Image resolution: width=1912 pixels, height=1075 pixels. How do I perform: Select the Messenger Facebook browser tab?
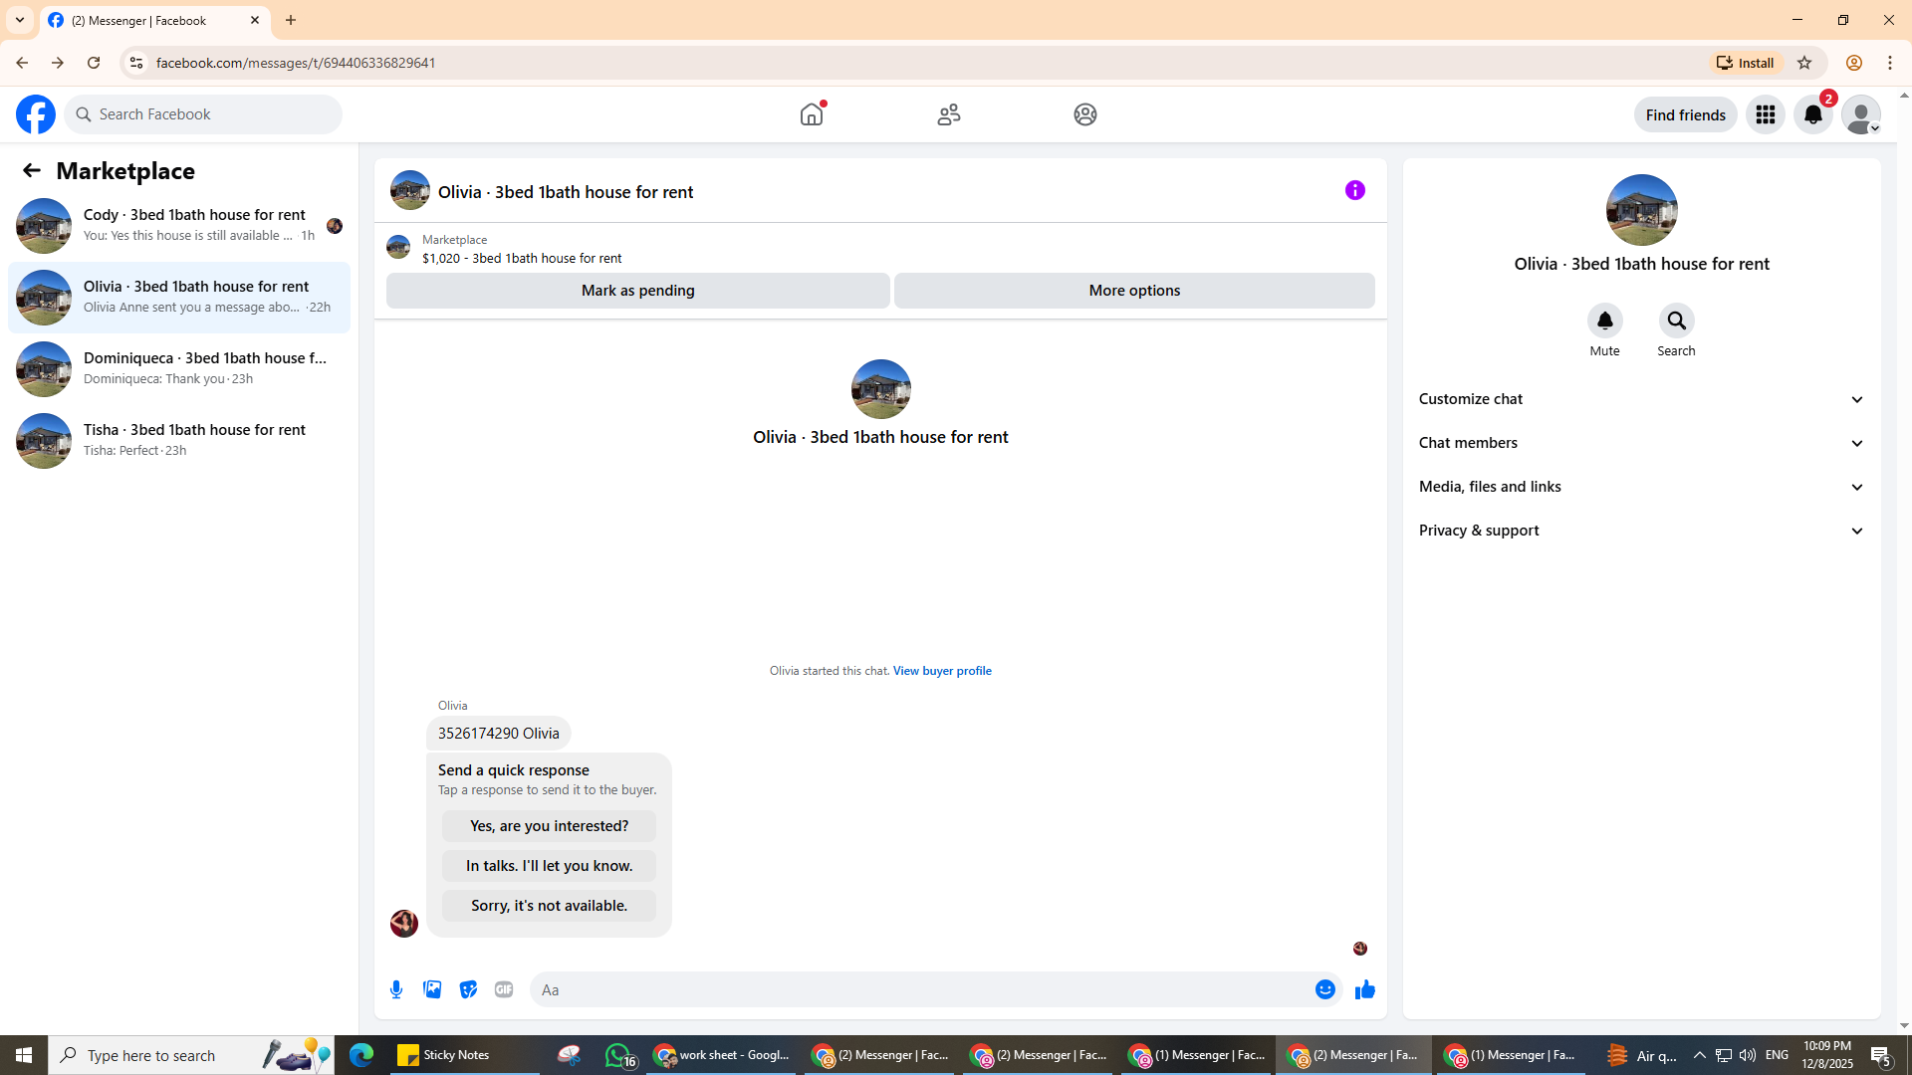point(154,20)
